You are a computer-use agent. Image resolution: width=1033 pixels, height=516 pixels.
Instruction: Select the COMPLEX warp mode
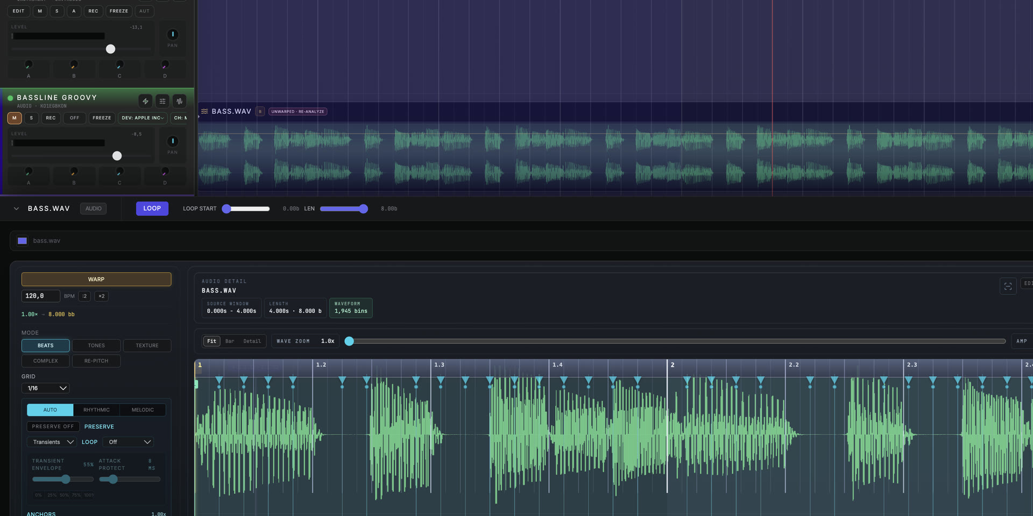click(46, 361)
